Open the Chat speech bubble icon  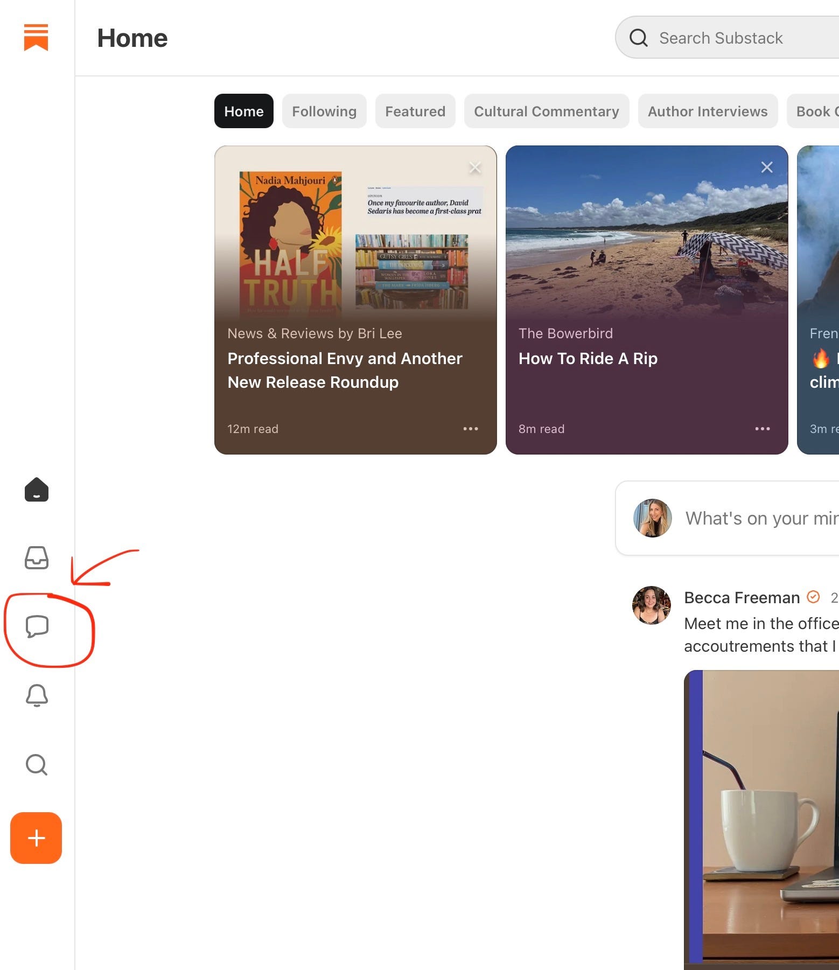point(37,627)
